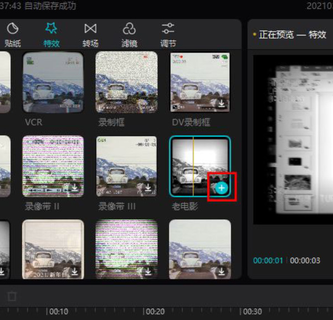Click the 自动保存成功 status text

[50, 6]
